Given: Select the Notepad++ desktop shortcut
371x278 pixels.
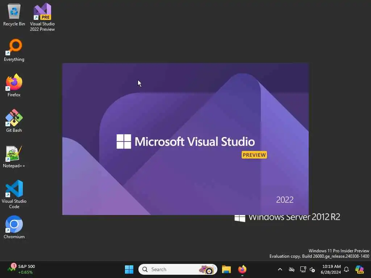Looking at the screenshot, I should click(x=14, y=157).
